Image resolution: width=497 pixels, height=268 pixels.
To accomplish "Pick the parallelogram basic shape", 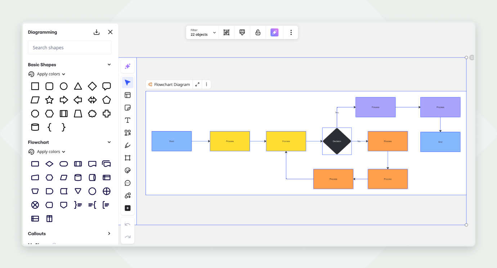I will point(35,100).
